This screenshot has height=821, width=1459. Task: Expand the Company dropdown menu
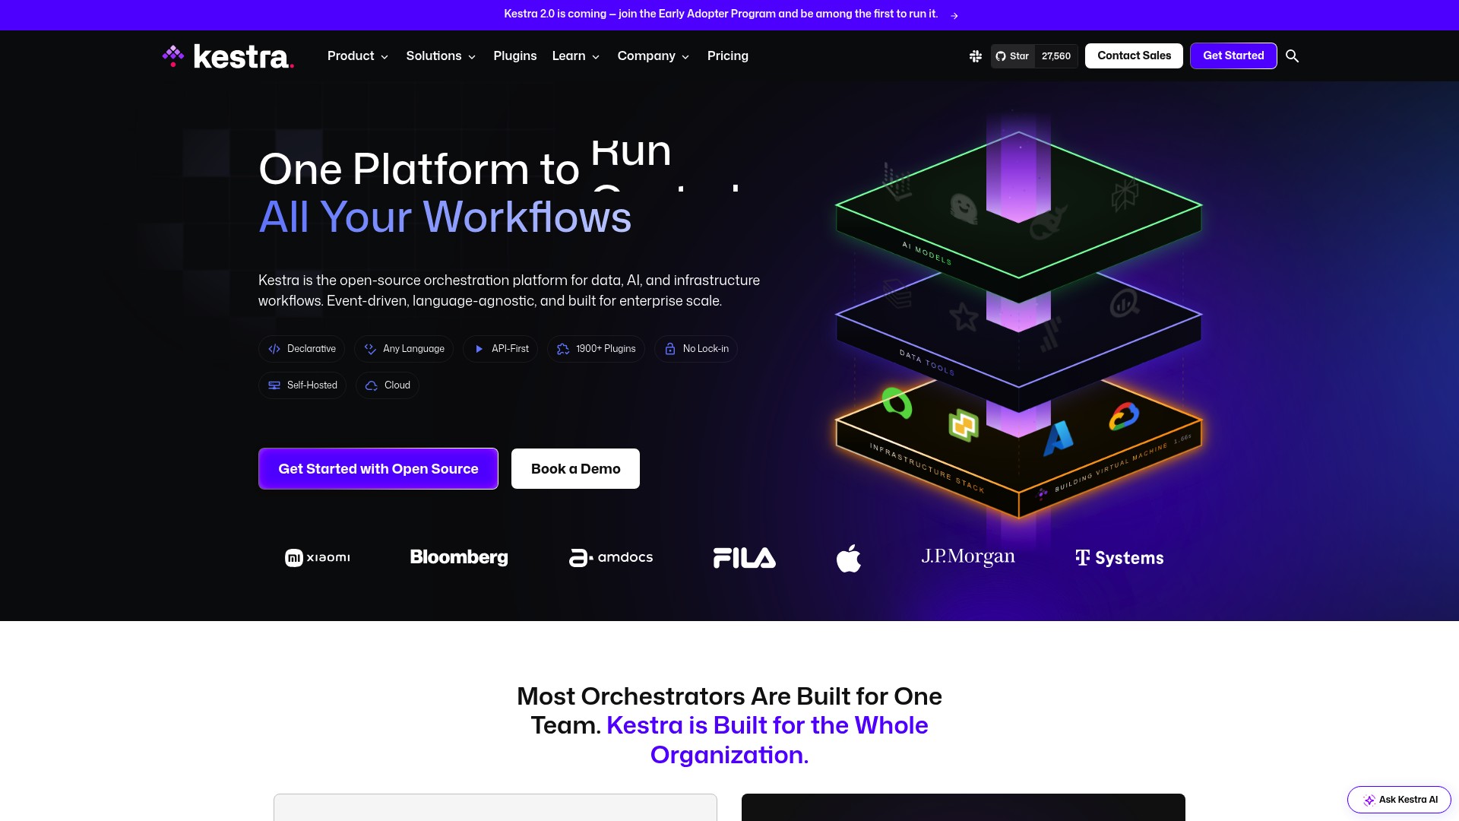tap(654, 56)
